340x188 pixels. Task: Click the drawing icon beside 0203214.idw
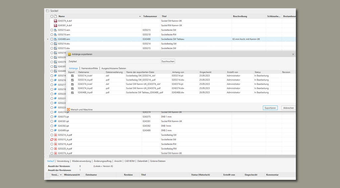point(55,44)
